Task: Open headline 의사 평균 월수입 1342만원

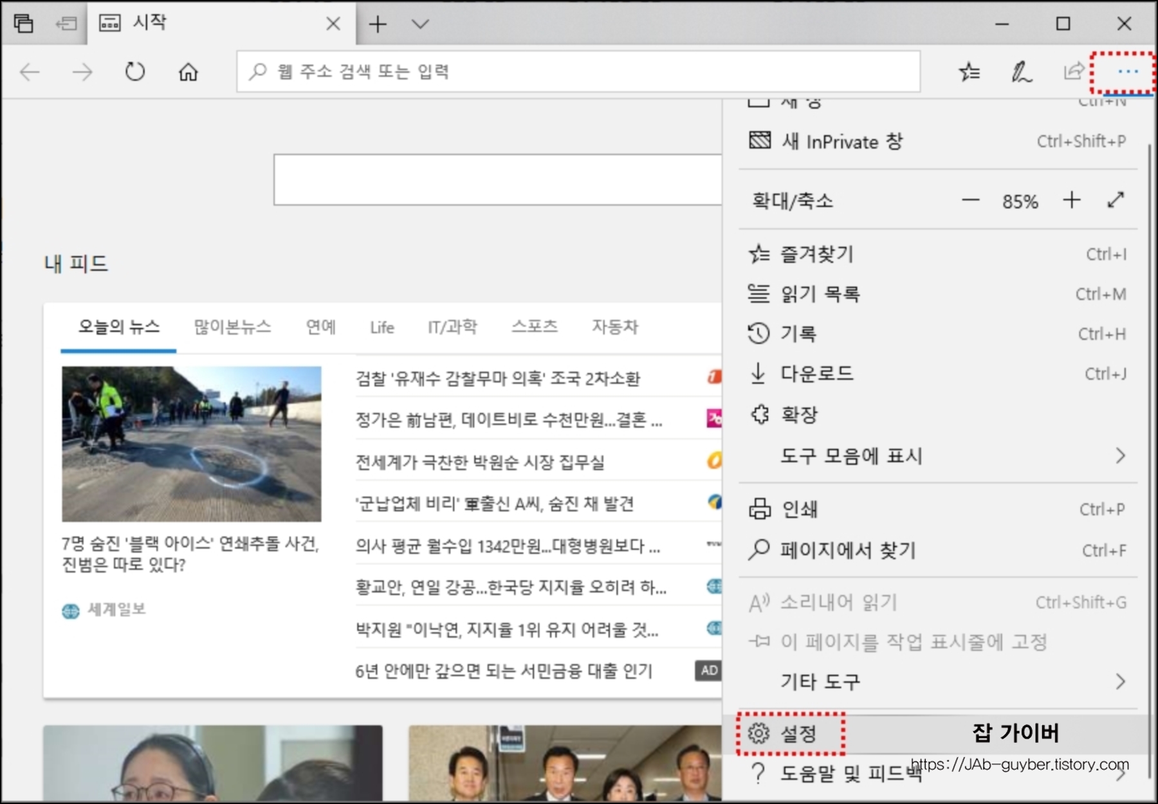Action: coord(508,546)
